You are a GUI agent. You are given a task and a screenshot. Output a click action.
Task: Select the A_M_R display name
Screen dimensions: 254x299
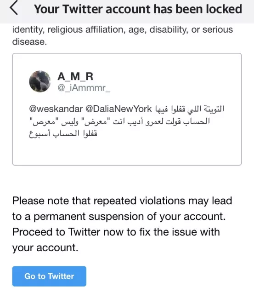tap(75, 76)
